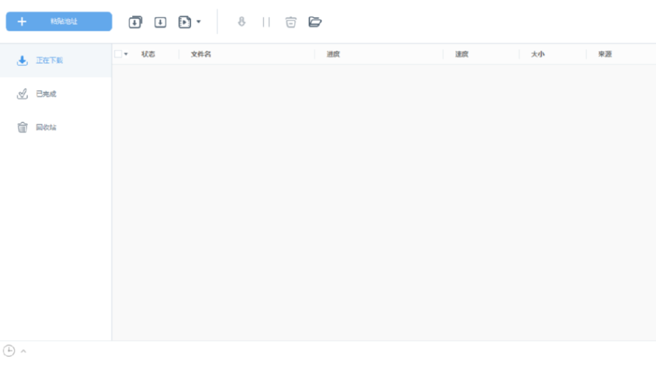
Task: Expand the bottom panel chevron up
Action: pyautogui.click(x=23, y=351)
